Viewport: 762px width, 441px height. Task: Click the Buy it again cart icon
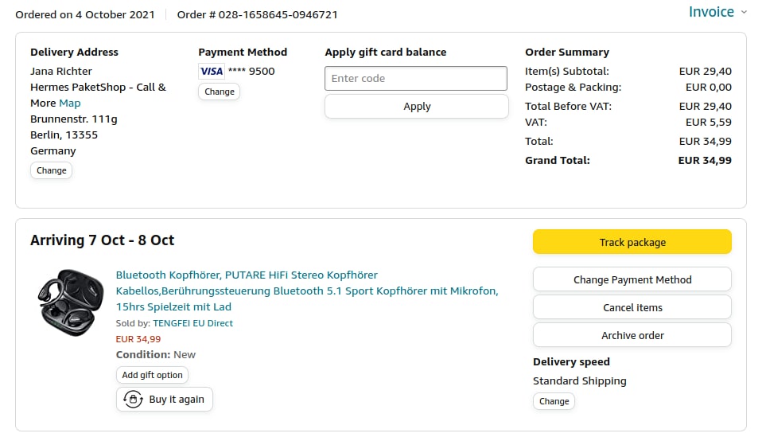tap(133, 400)
